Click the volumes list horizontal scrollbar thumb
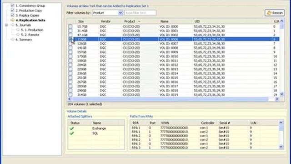This screenshot has height=164, width=291. tap(170, 99)
